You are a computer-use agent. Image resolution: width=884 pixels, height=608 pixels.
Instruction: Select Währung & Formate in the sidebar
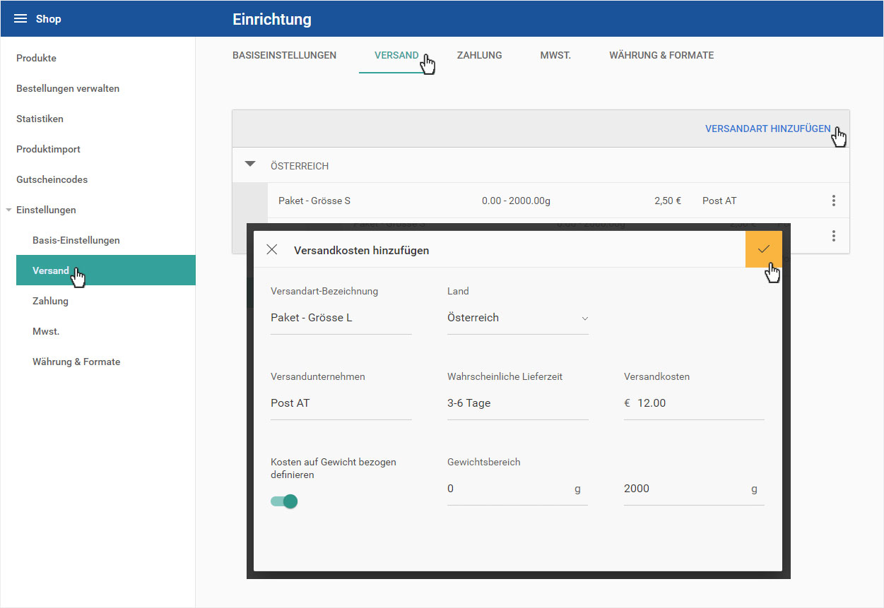point(76,362)
